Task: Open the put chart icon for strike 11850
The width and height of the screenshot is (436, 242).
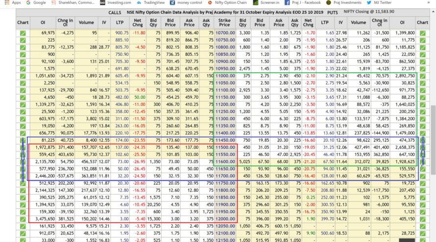Action: (x=423, y=198)
